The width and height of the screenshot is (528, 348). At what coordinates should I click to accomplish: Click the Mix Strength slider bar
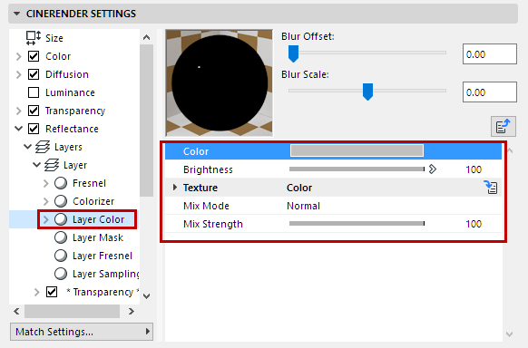pos(357,224)
